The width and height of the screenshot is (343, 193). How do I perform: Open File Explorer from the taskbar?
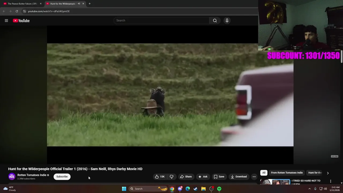coord(203,189)
